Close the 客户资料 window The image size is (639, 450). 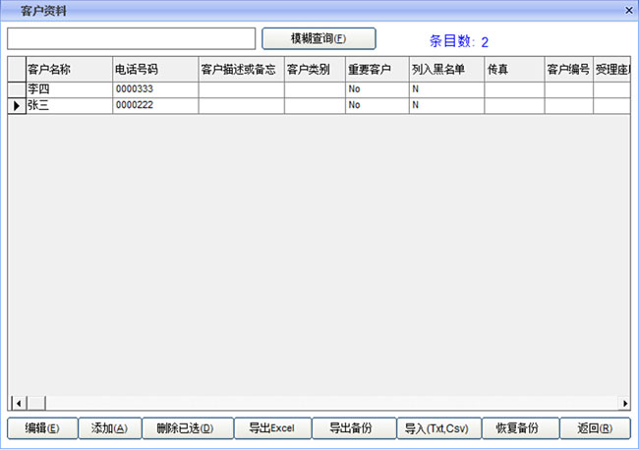pos(629,7)
